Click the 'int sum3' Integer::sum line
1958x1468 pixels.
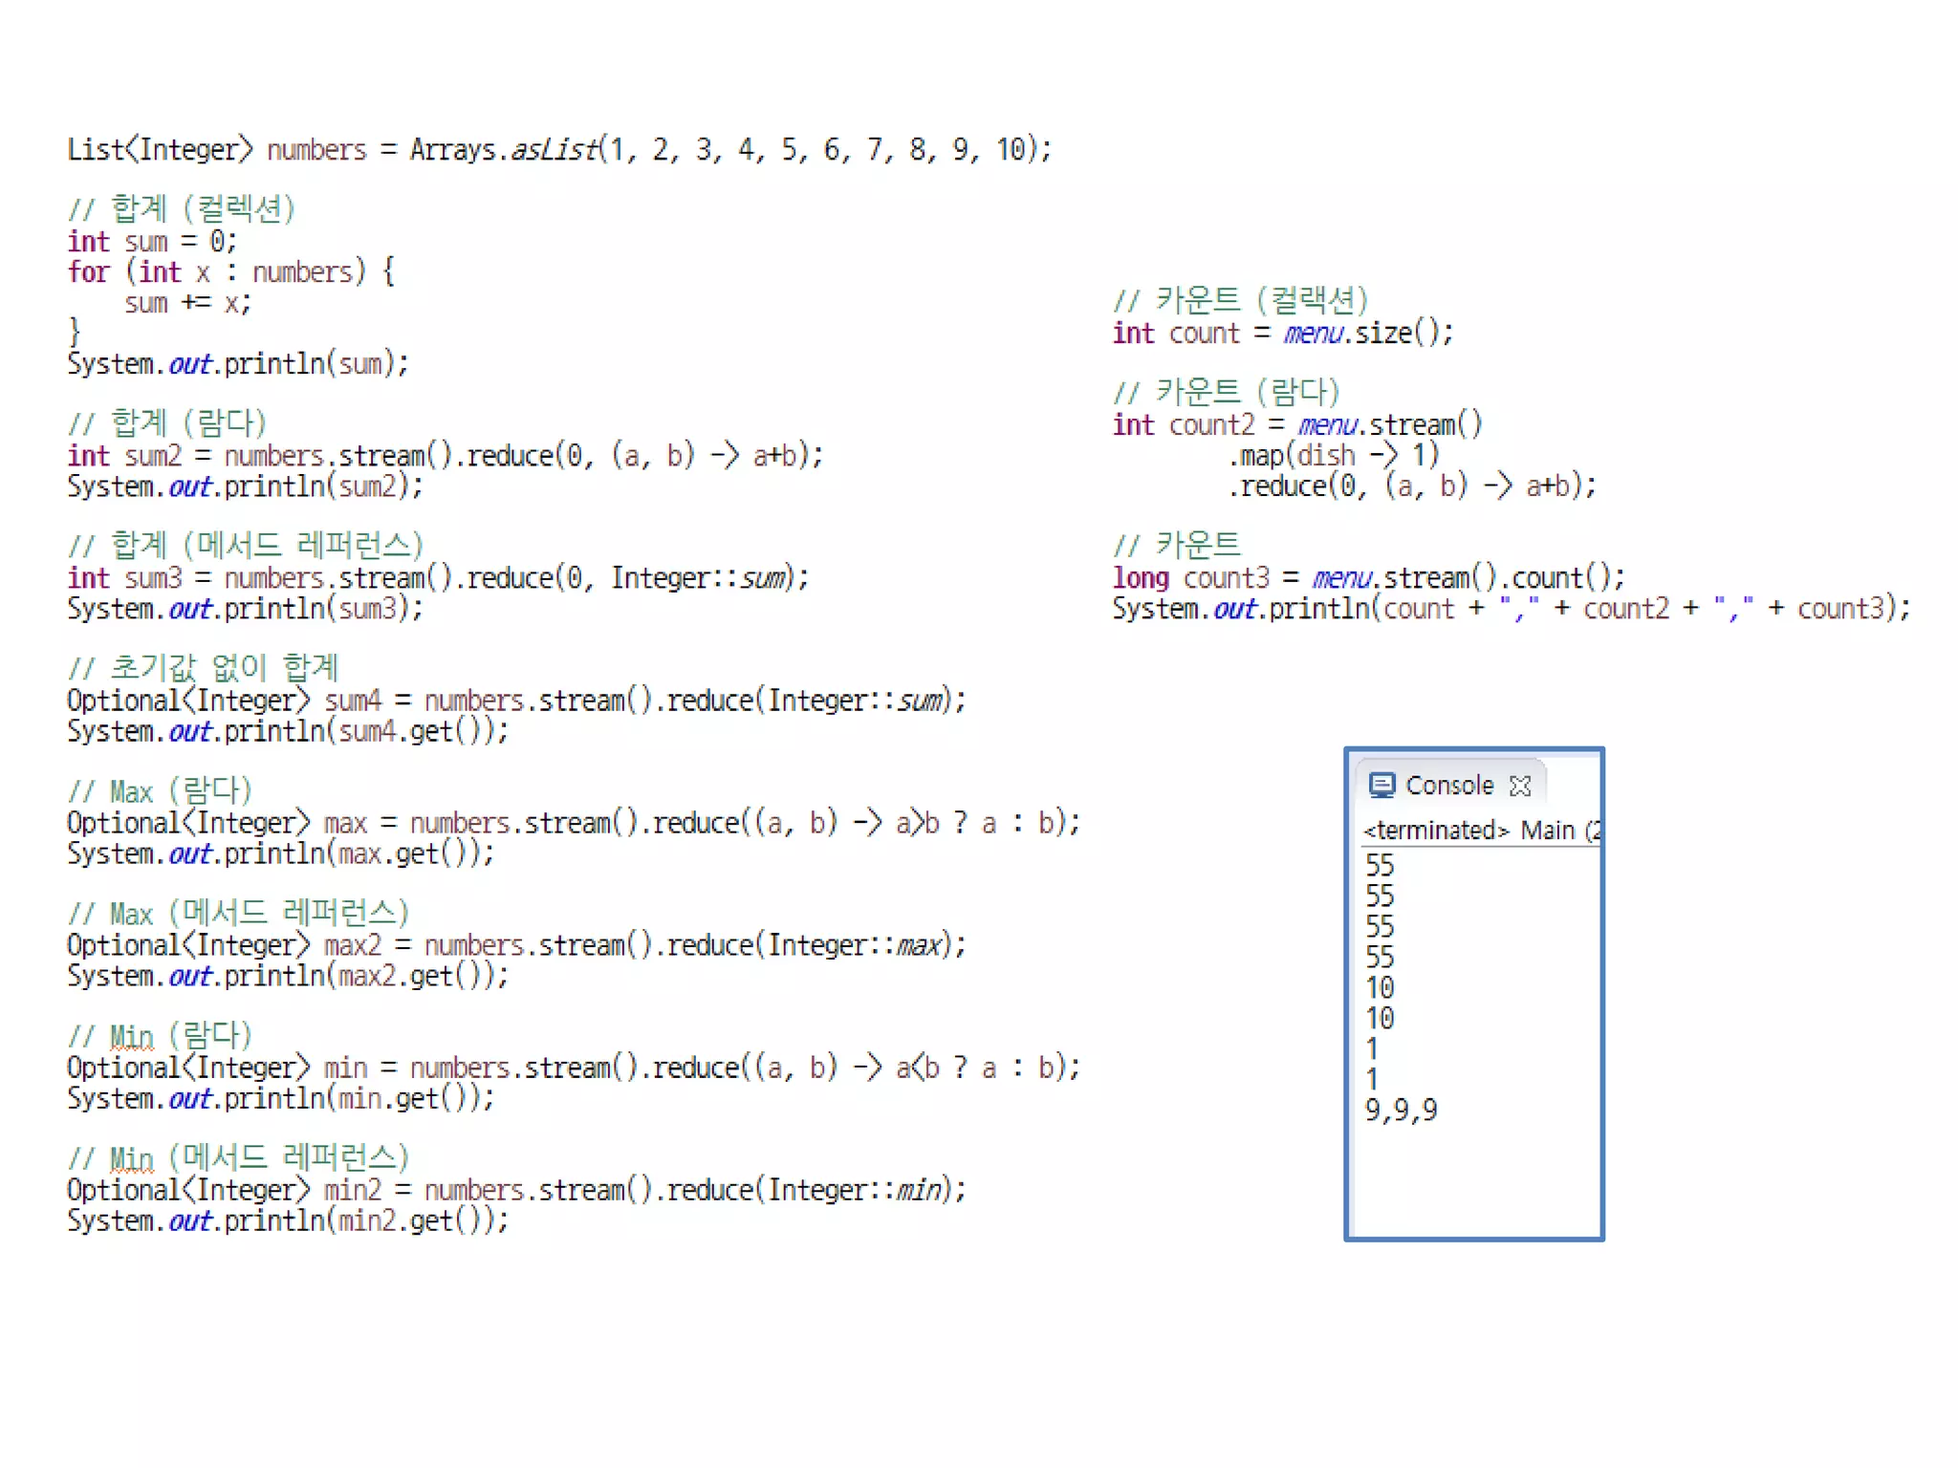coord(438,578)
